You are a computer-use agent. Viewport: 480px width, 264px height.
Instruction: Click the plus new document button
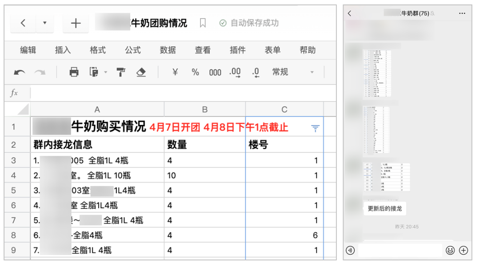[76, 23]
